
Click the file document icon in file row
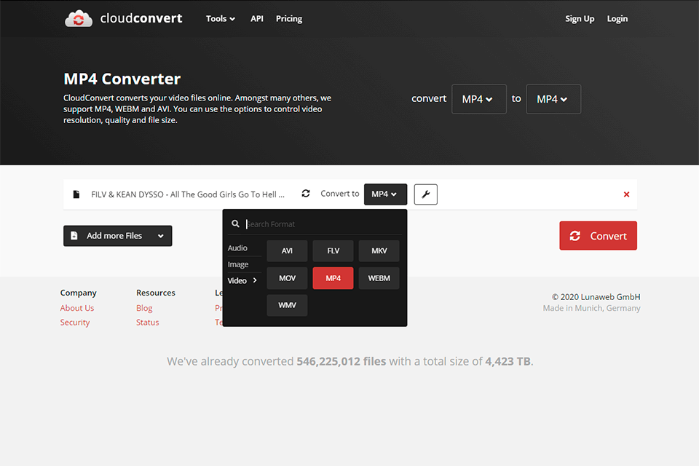point(76,194)
